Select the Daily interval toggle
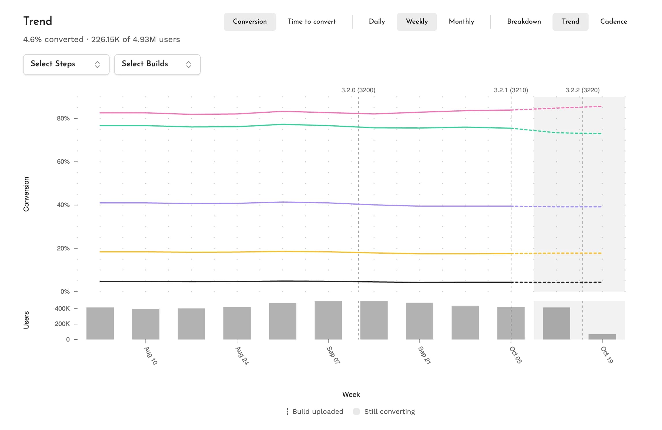662x430 pixels. (x=377, y=22)
